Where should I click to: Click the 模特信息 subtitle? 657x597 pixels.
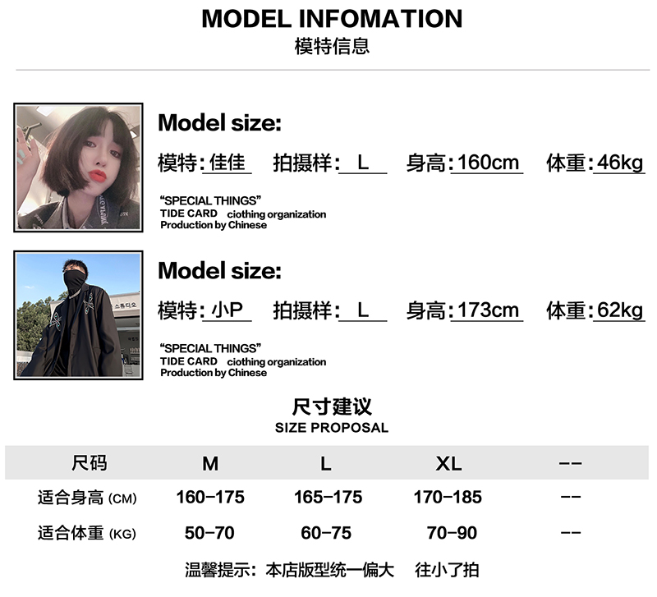332,46
